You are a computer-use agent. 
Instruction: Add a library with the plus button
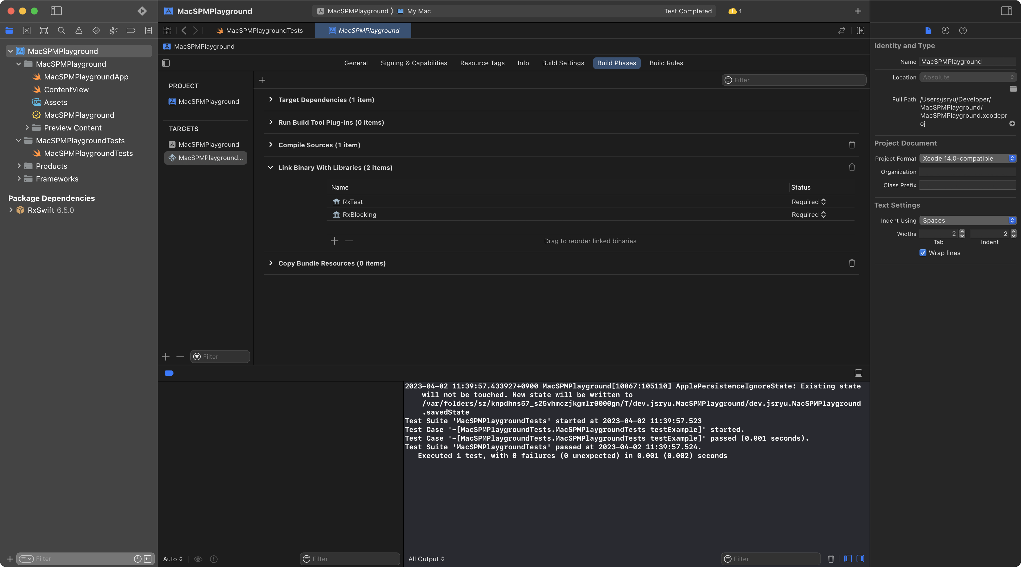(334, 241)
